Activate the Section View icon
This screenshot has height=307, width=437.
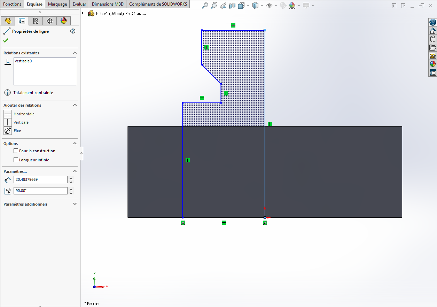tap(232, 6)
